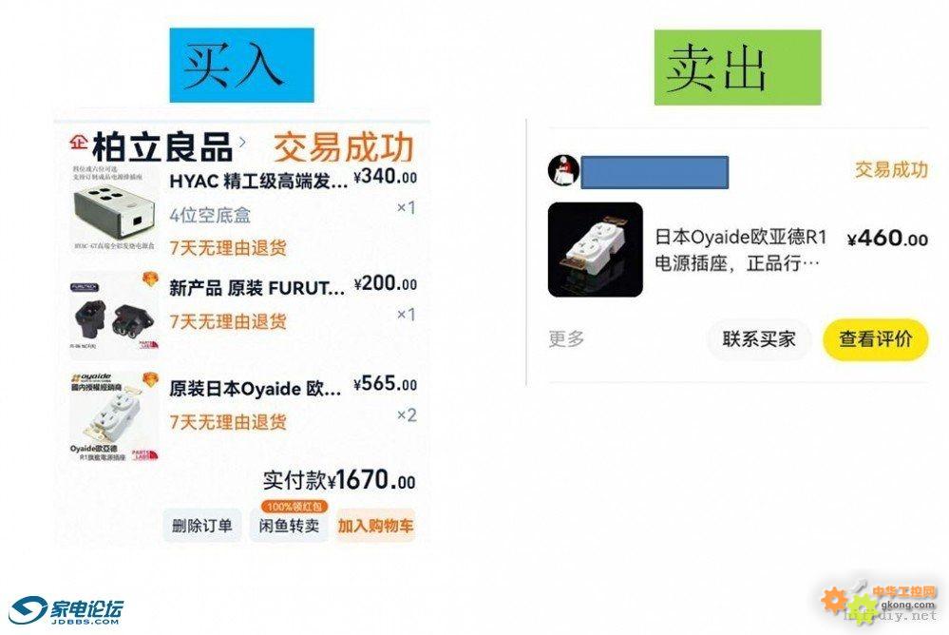Click 加入购物车 button
This screenshot has width=949, height=635.
(x=375, y=526)
